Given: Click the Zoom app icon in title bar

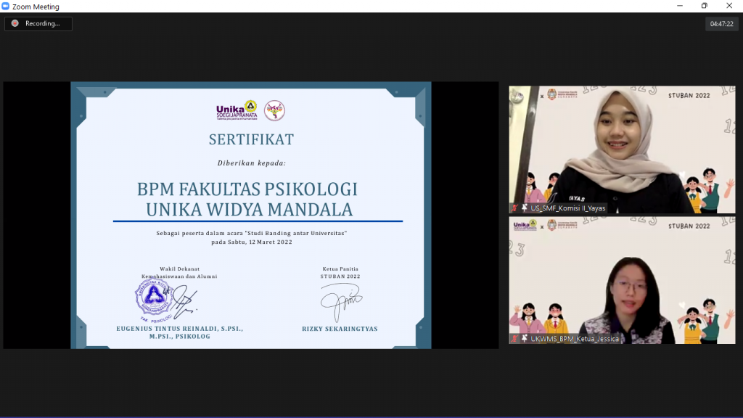Looking at the screenshot, I should click(x=5, y=6).
